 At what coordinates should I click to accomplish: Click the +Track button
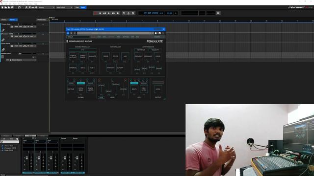coord(4,20)
